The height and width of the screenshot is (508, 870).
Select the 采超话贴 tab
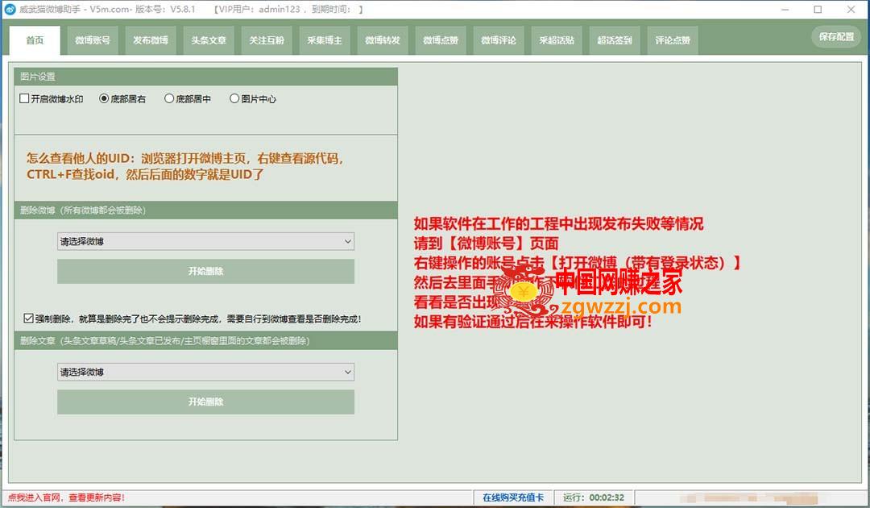pyautogui.click(x=557, y=40)
